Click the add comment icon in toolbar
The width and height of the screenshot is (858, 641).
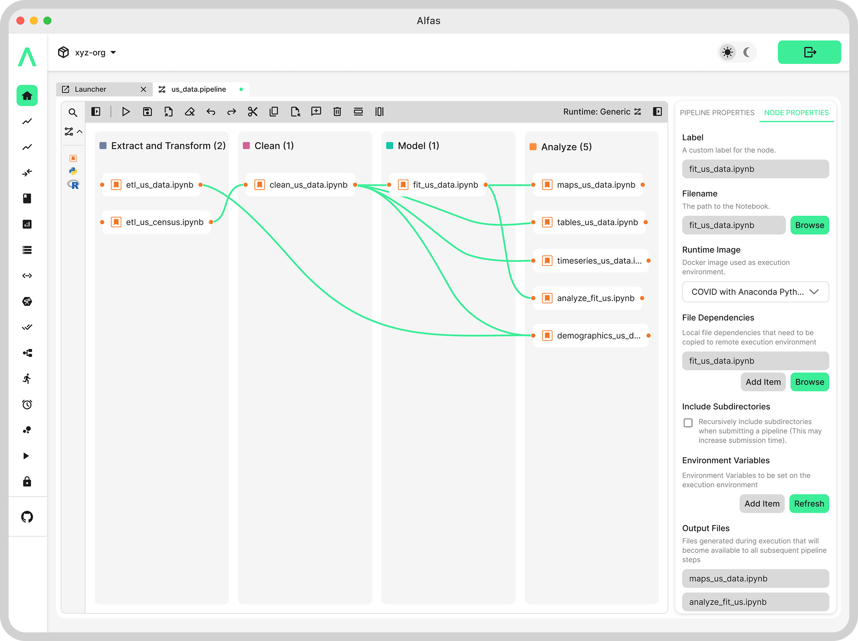click(316, 112)
